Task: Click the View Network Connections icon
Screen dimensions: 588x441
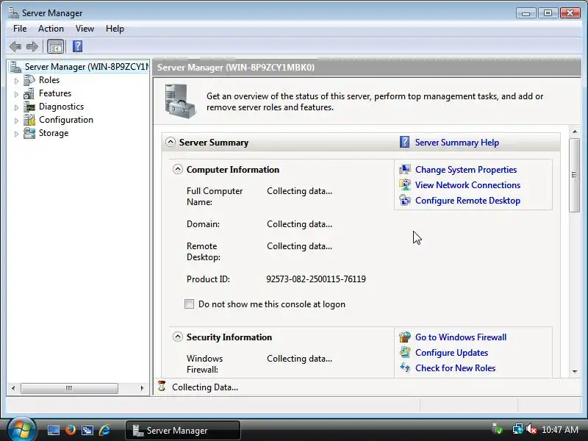Action: [x=405, y=185]
